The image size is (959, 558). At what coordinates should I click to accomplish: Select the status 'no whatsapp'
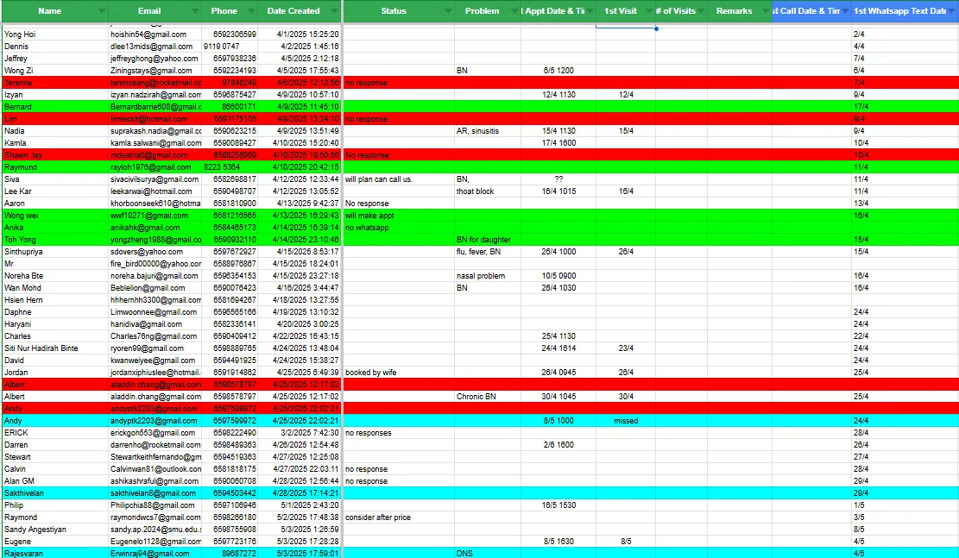(399, 228)
